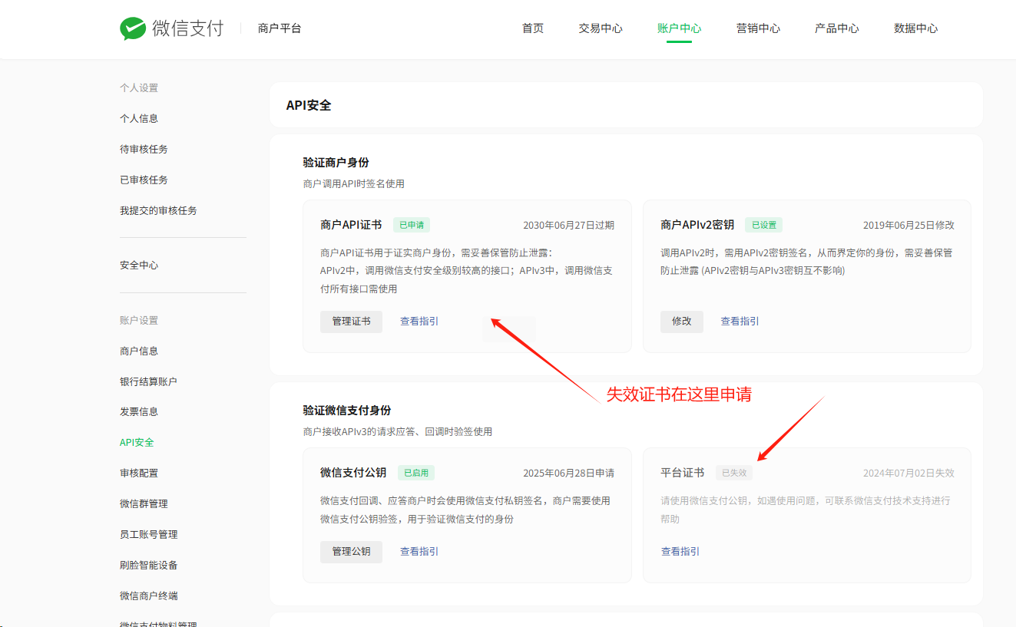The width and height of the screenshot is (1016, 627).
Task: Open 个人信息 in the sidebar
Action: (x=139, y=118)
